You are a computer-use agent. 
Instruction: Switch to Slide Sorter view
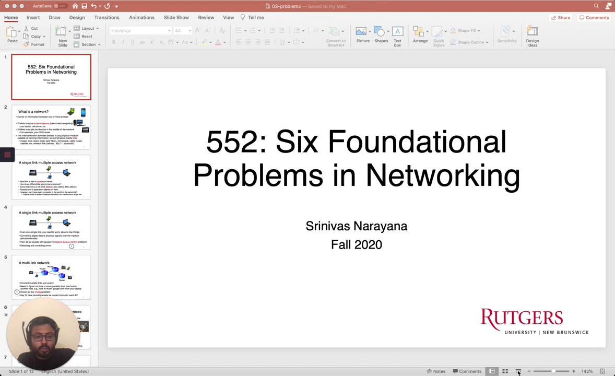[505, 371]
